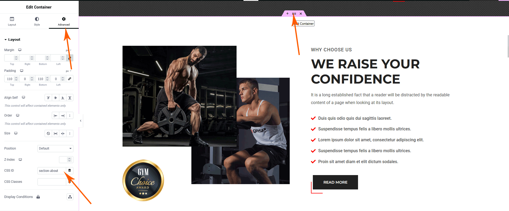Set Order to start icon
The image size is (509, 211).
(56, 115)
